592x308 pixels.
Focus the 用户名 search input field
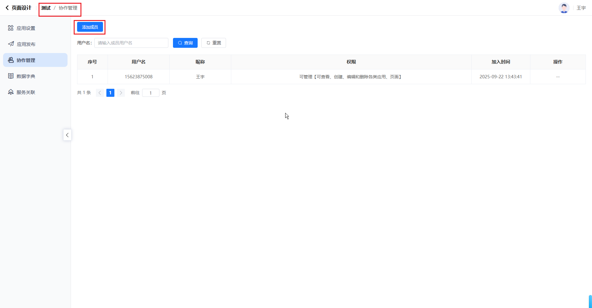coord(131,43)
